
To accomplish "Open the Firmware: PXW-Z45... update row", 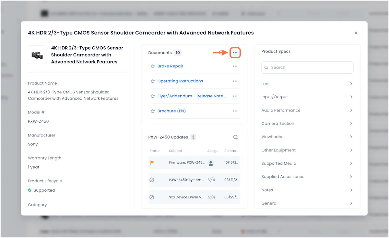I will point(194,162).
